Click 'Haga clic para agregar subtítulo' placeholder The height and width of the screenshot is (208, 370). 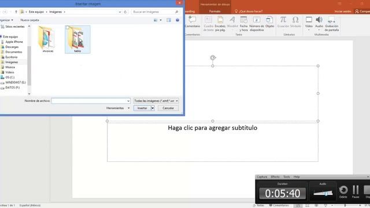(x=213, y=128)
